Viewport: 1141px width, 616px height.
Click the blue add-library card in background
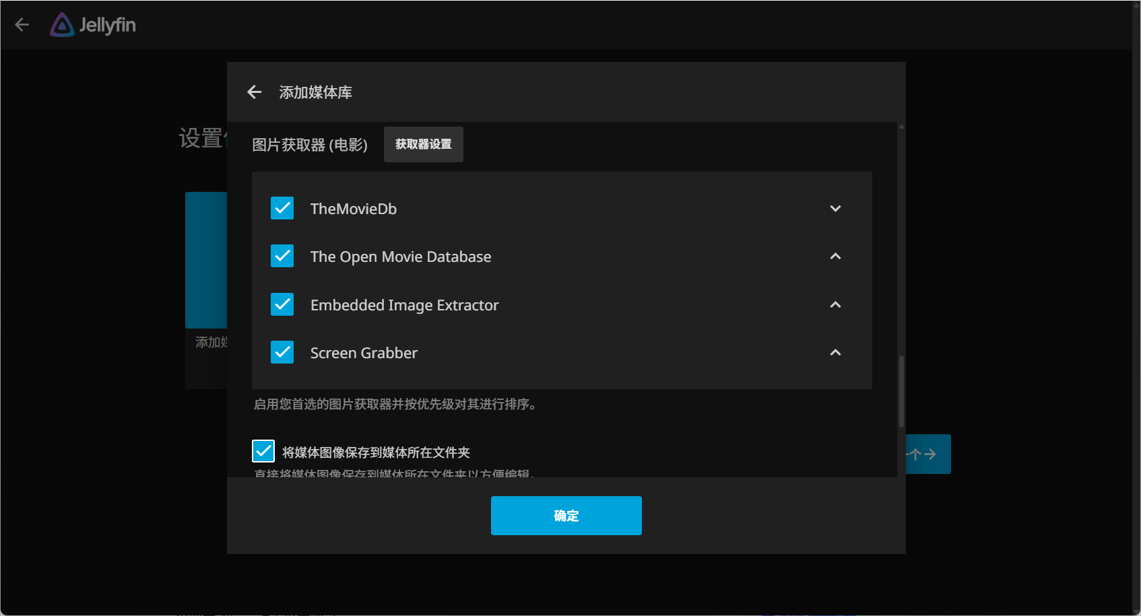(x=206, y=260)
